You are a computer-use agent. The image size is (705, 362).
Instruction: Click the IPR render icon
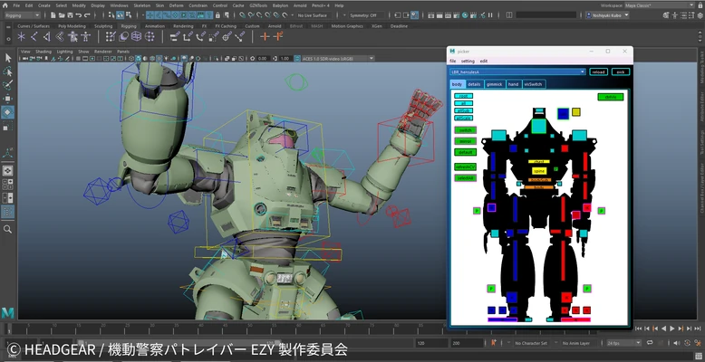[447, 15]
